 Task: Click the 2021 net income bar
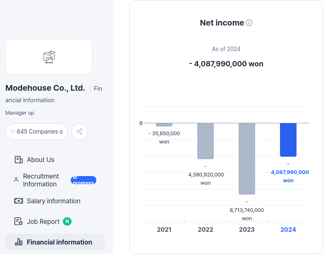coord(164,125)
